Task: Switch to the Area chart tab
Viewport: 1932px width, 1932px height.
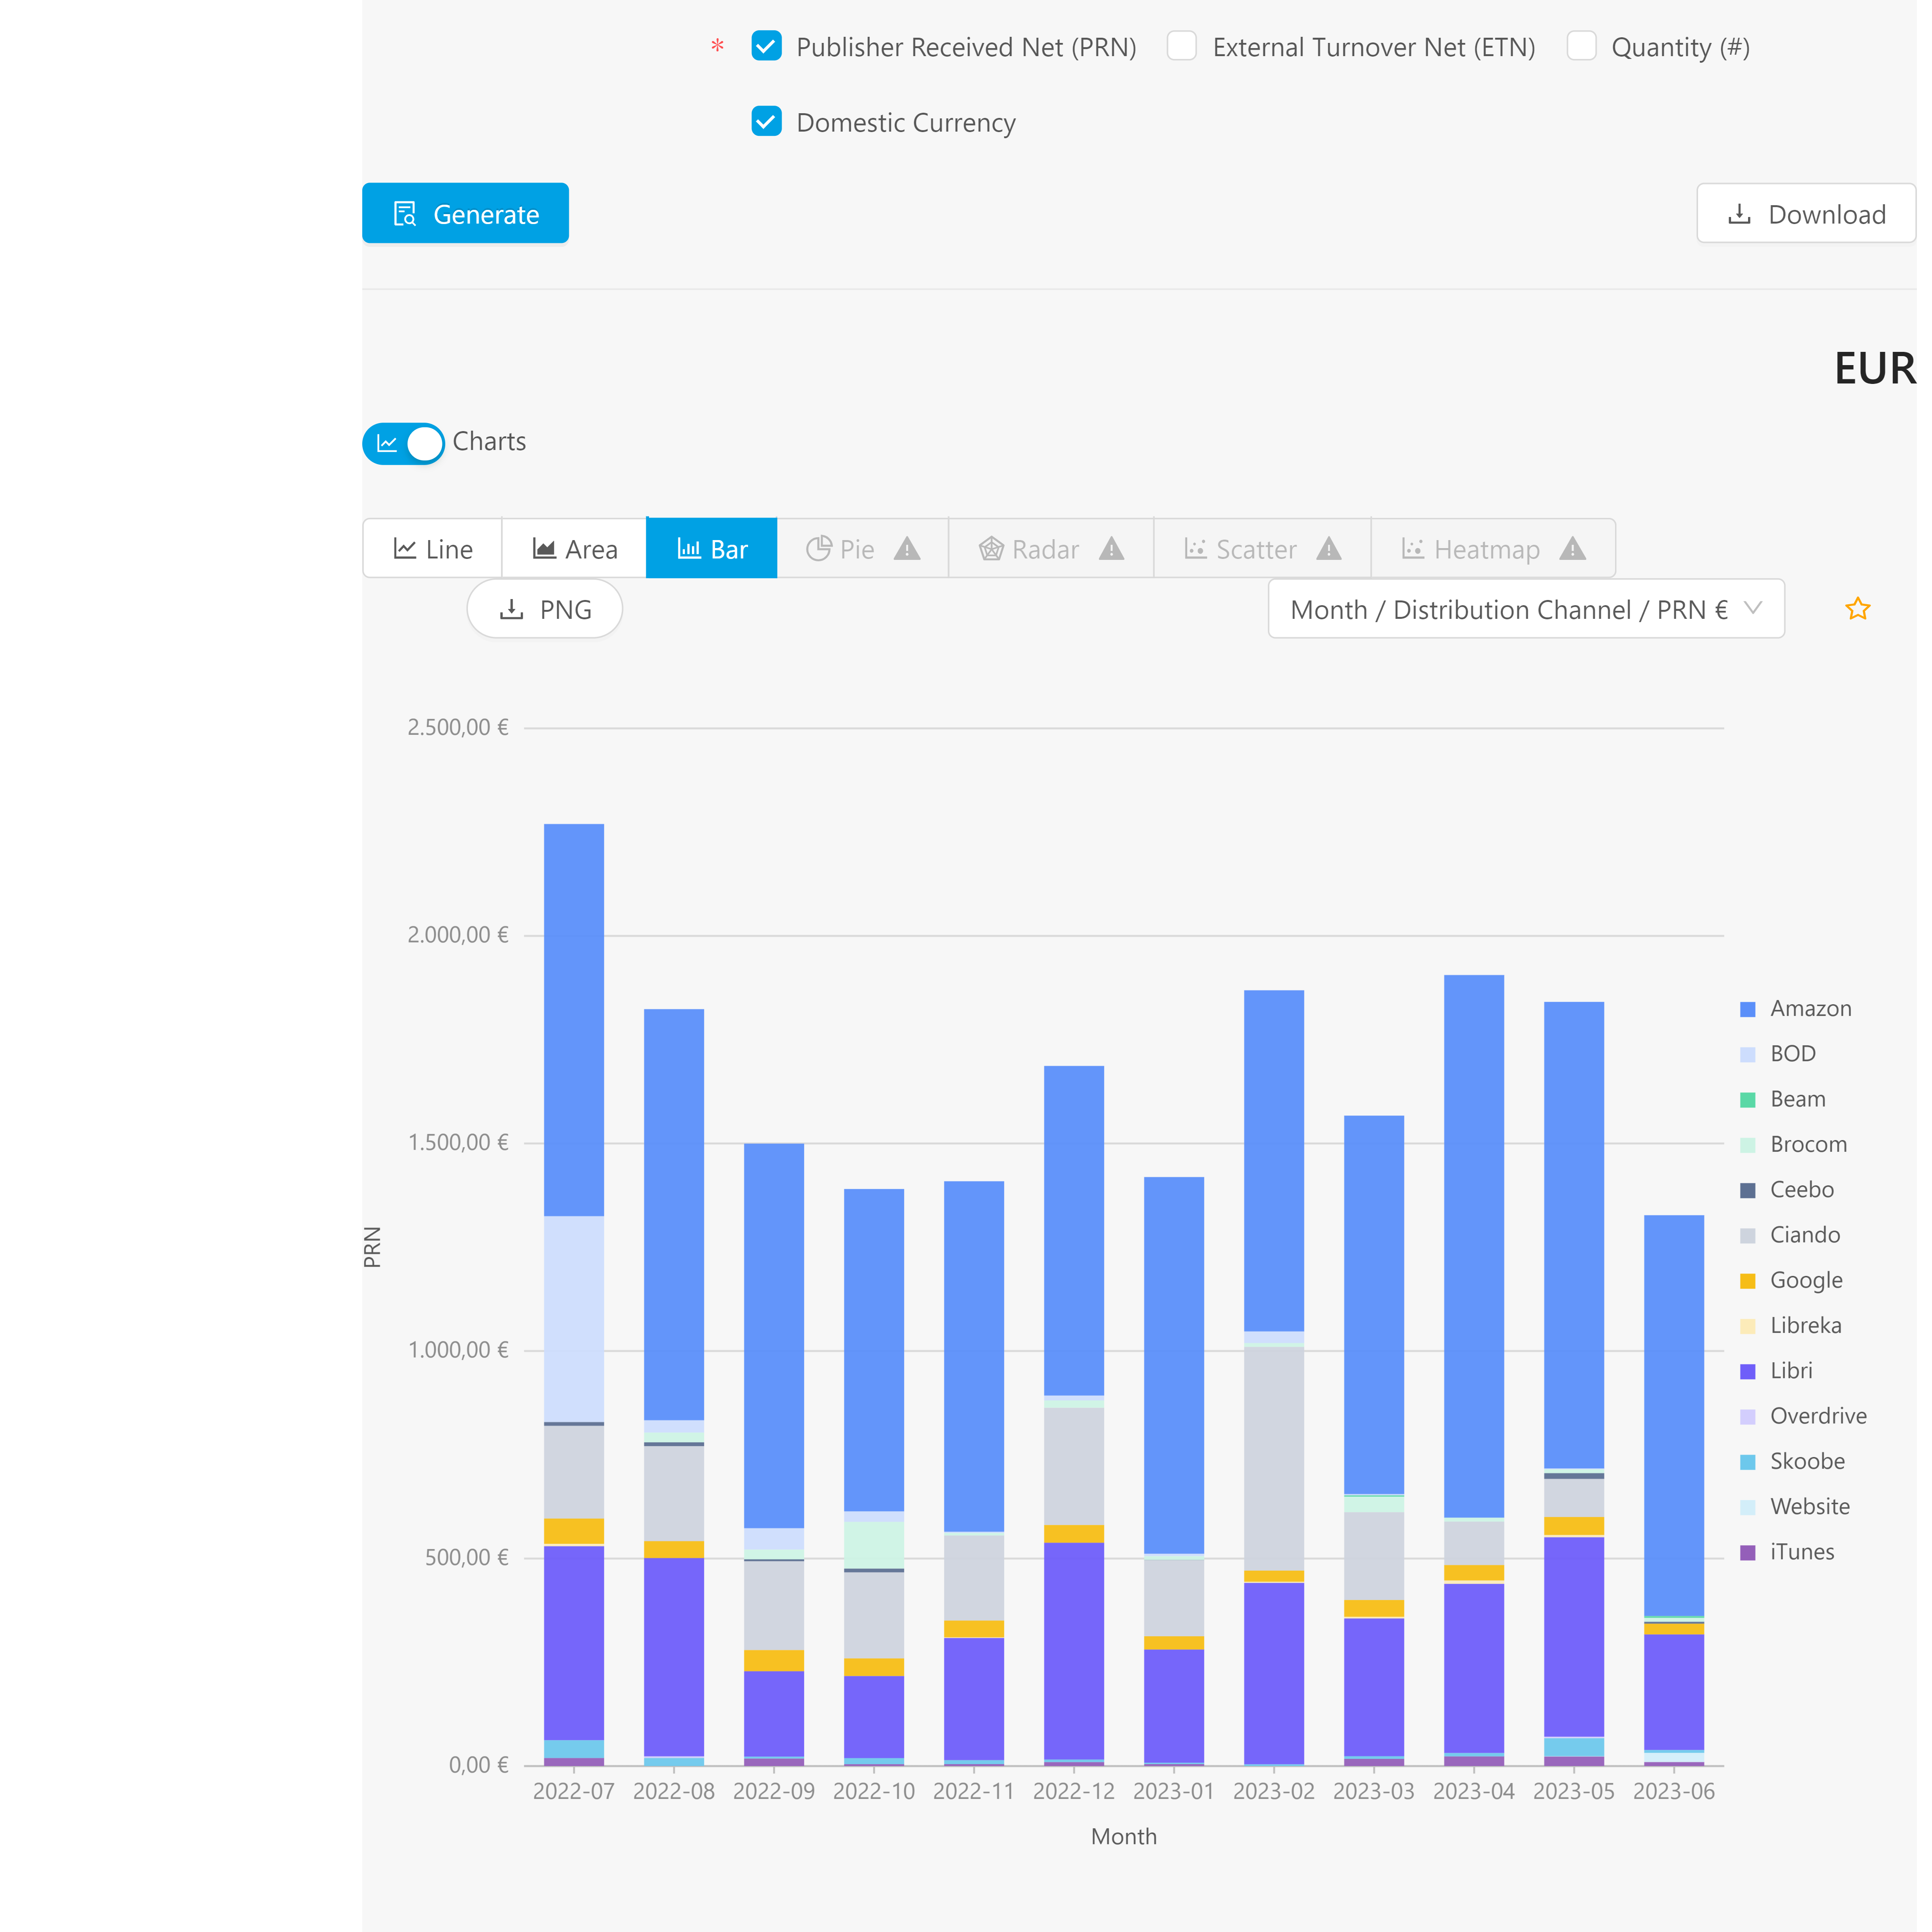Action: [575, 549]
